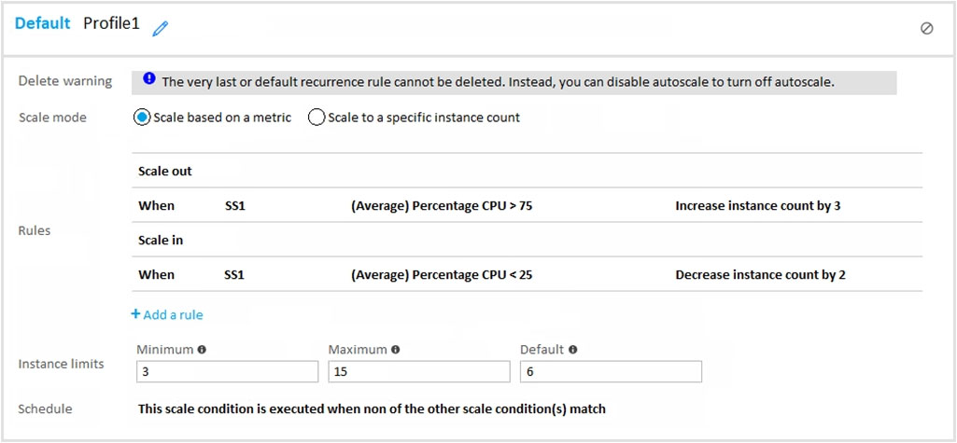Click Increase instance count by 3 action
This screenshot has width=957, height=443.
[757, 206]
